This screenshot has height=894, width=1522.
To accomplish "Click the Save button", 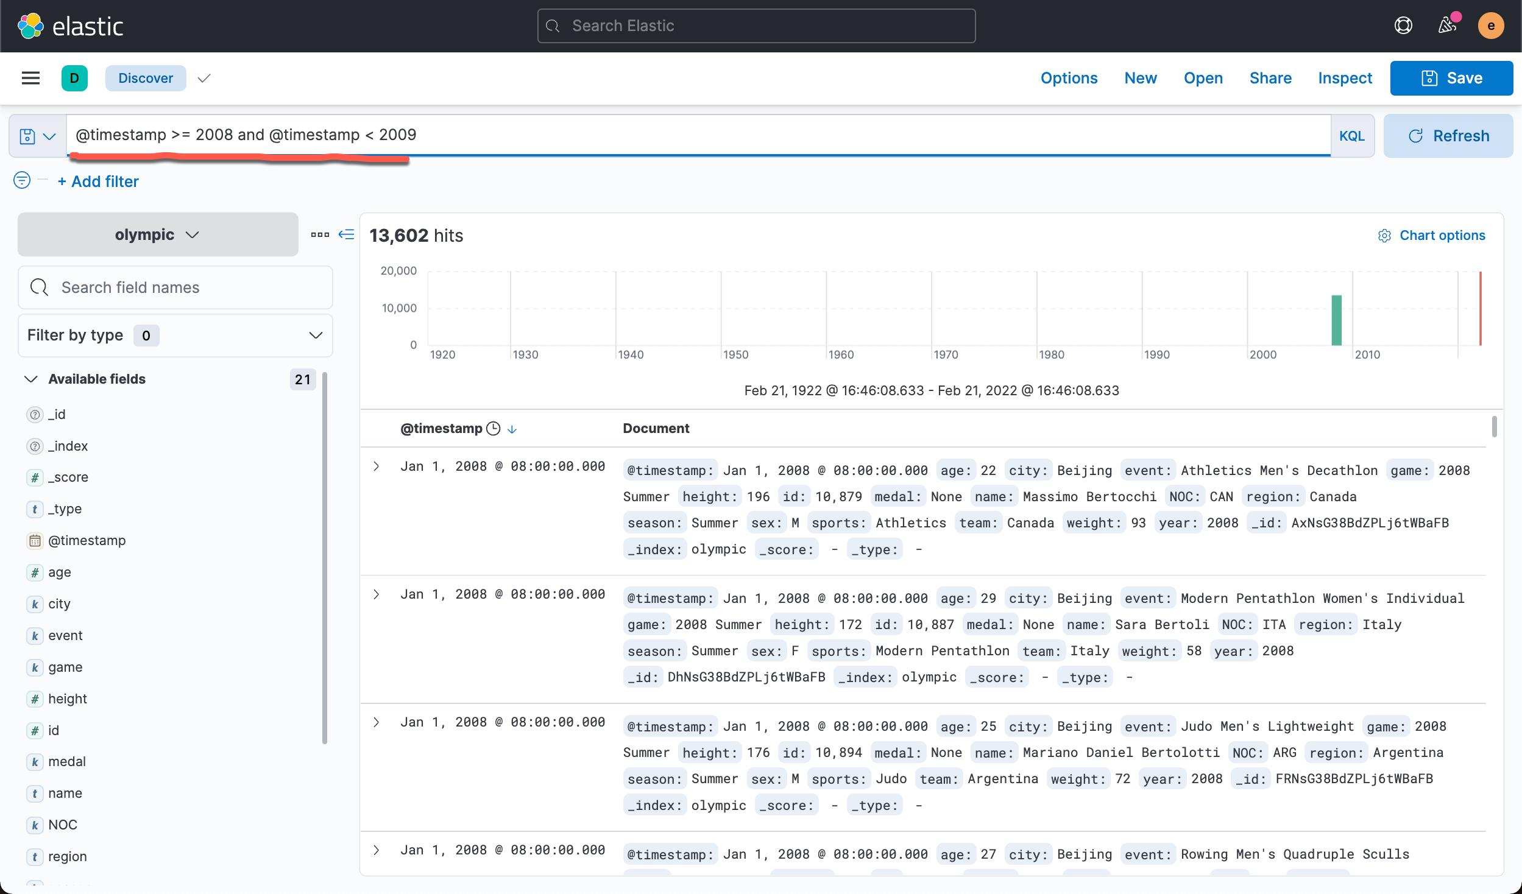I will (x=1451, y=78).
